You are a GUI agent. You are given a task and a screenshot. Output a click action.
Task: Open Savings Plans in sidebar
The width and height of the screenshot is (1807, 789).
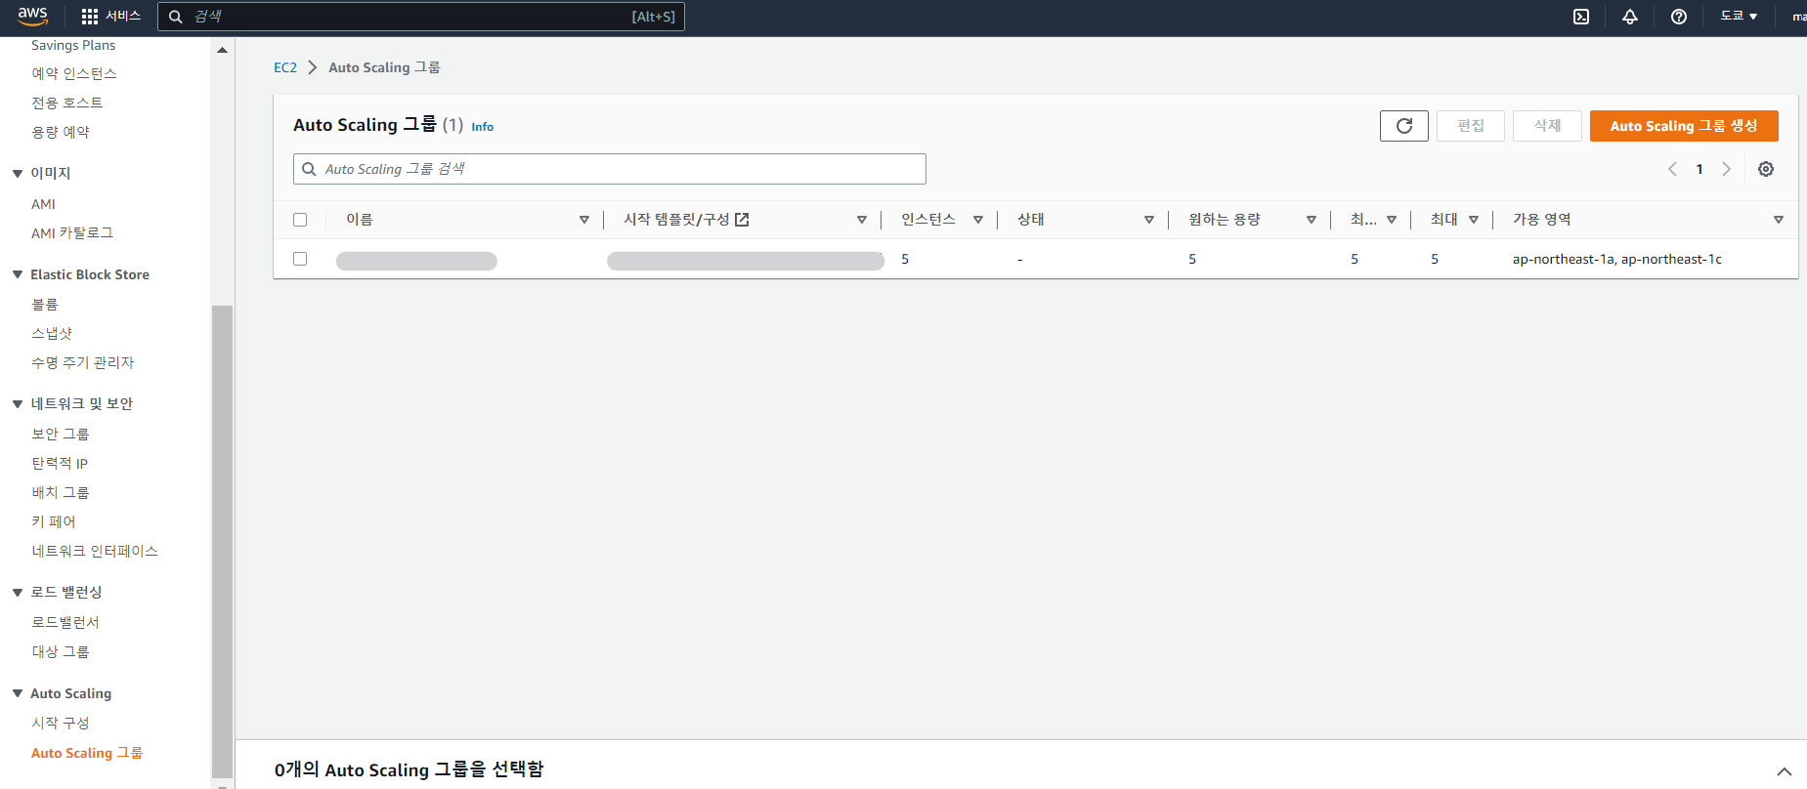[73, 45]
